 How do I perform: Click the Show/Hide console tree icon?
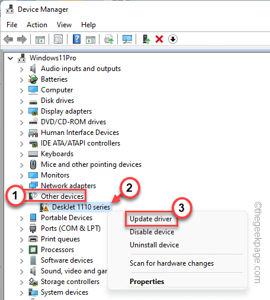[40, 39]
